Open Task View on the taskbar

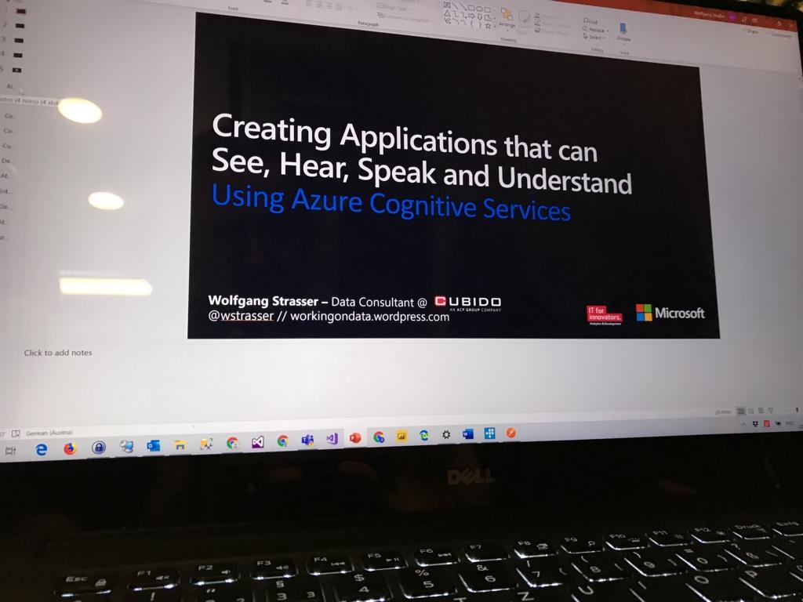(10, 451)
